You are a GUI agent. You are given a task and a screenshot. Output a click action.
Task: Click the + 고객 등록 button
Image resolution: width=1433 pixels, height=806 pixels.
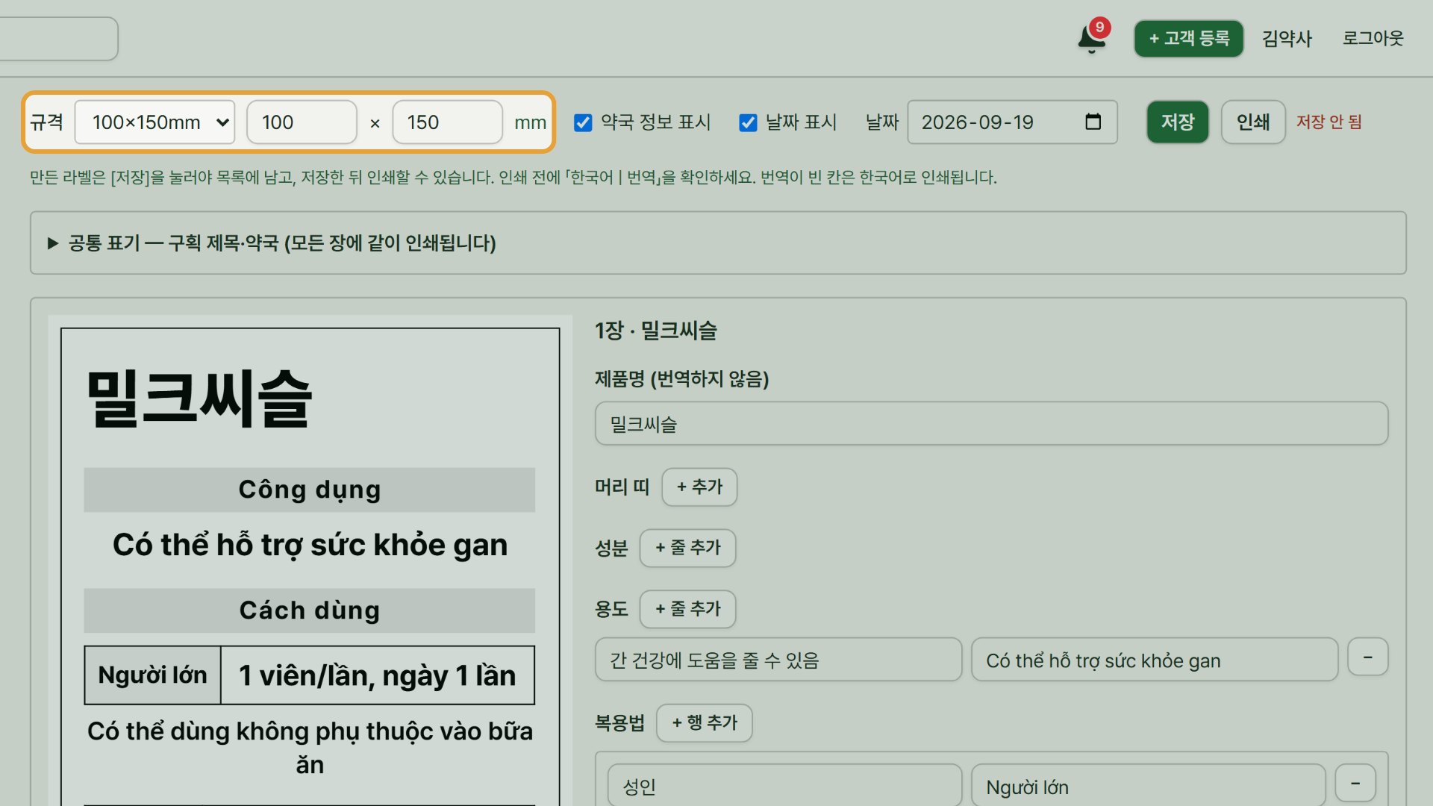click(1189, 38)
